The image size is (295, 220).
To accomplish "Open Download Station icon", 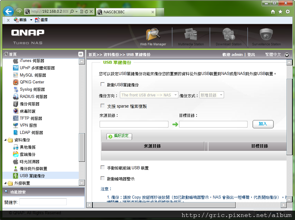I will click(229, 37).
